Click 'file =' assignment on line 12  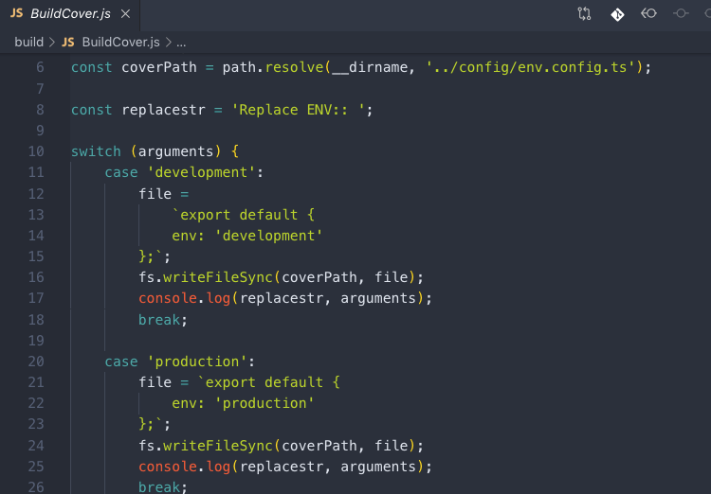pyautogui.click(x=163, y=194)
